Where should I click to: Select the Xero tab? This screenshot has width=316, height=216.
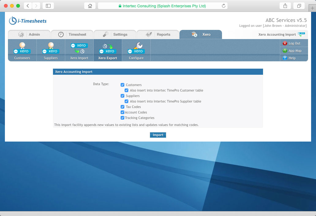click(x=201, y=34)
